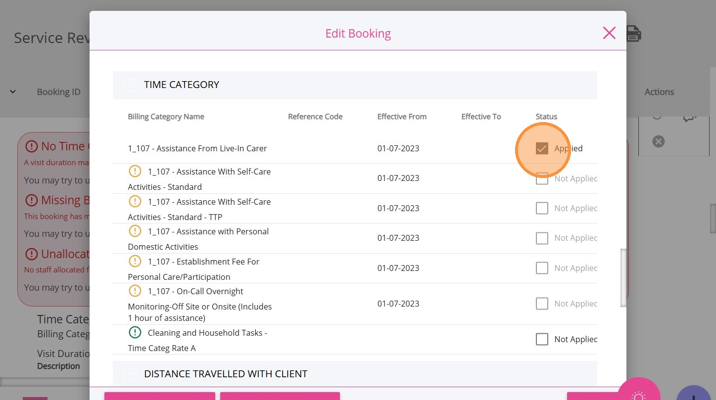Check status box for Self-Care Activities - Standard
The image size is (716, 400).
pyautogui.click(x=542, y=178)
